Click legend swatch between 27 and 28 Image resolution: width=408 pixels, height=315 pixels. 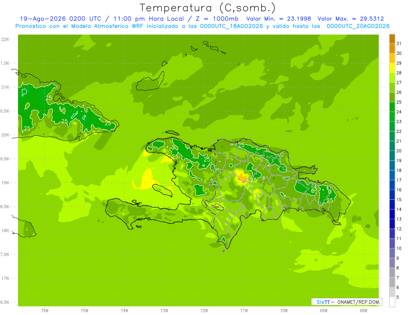(392, 78)
